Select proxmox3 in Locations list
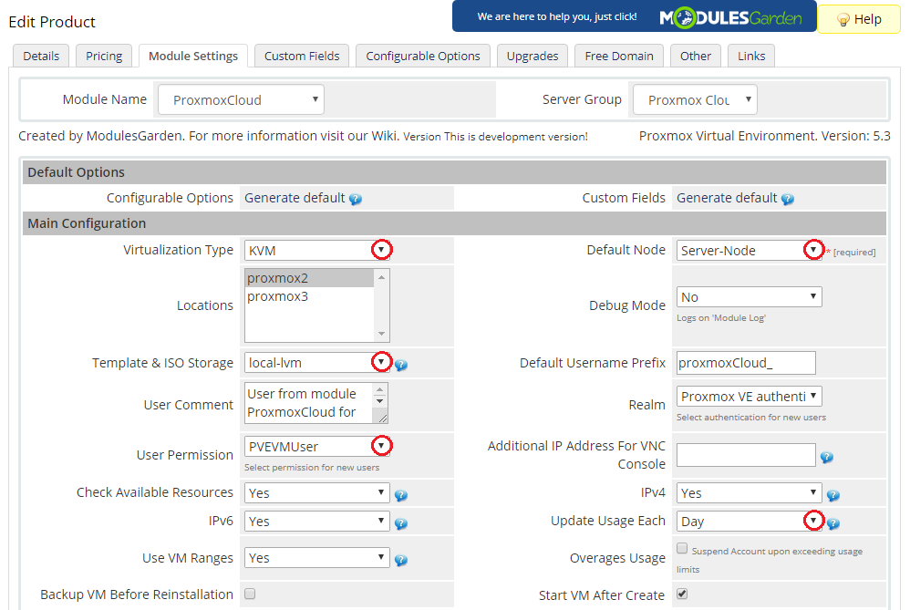 (309, 296)
